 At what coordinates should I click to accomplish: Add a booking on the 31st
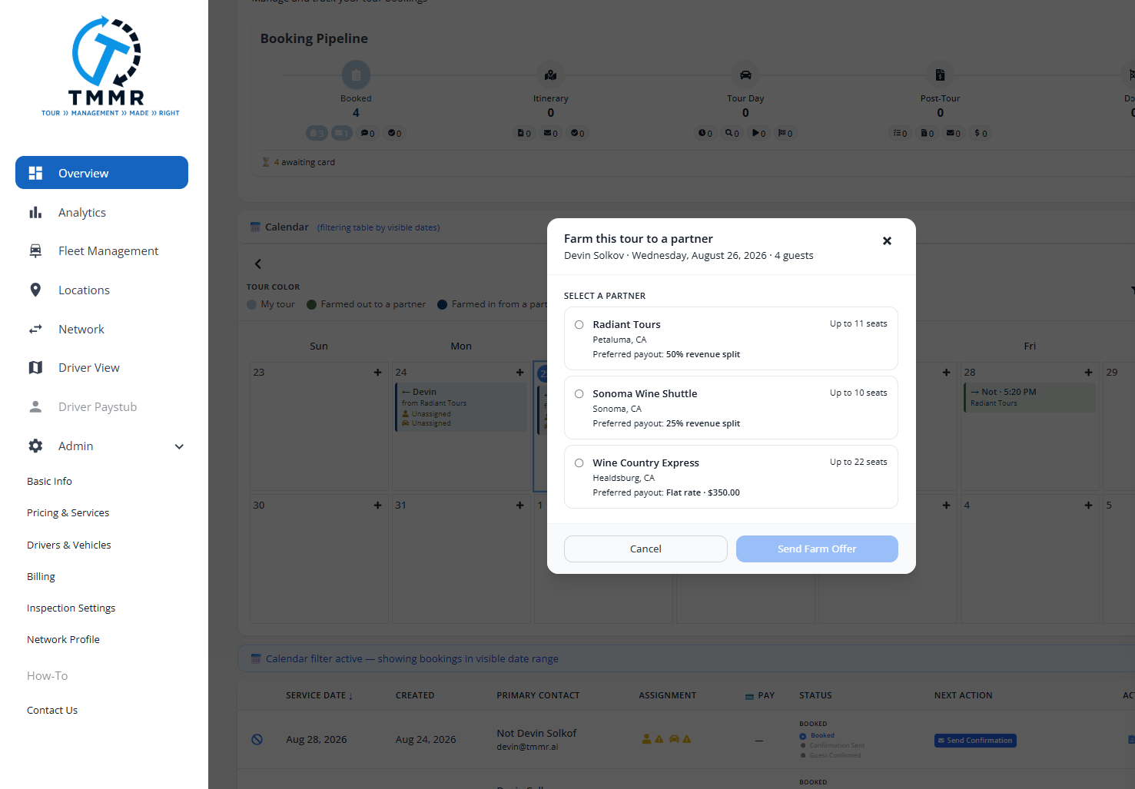coord(519,506)
